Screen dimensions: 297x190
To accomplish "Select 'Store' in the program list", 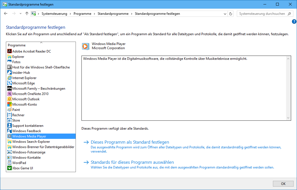I will (16, 120).
